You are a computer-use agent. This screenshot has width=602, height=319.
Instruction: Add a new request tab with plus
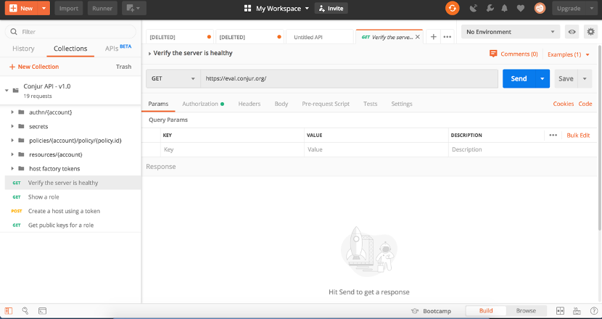coord(433,37)
